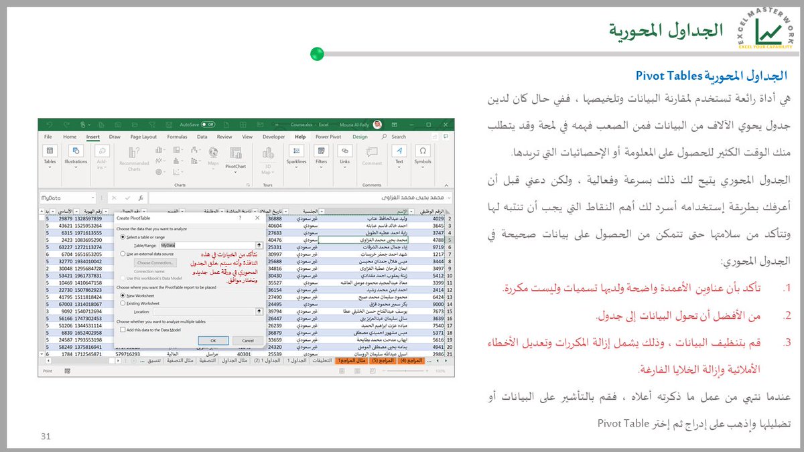The height and width of the screenshot is (452, 804).
Task: Switch to the Power Pivot tab
Action: tap(328, 137)
